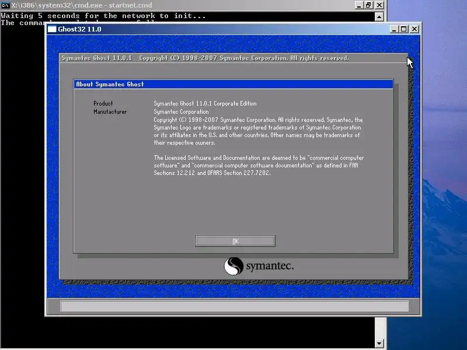Click the 'Manufacturer' label
The width and height of the screenshot is (467, 350).
click(x=110, y=111)
